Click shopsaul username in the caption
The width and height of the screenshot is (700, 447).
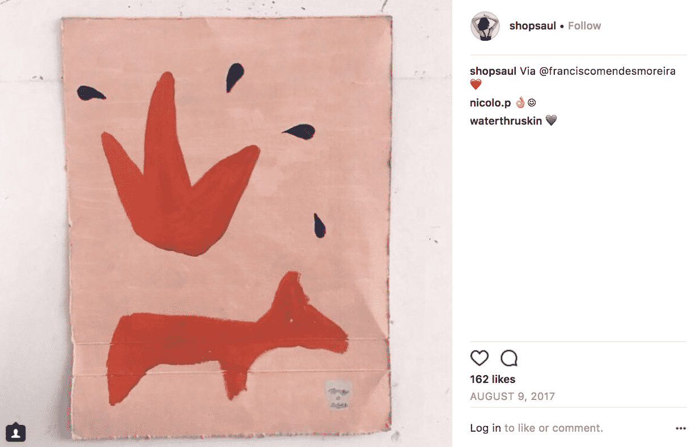click(x=493, y=71)
